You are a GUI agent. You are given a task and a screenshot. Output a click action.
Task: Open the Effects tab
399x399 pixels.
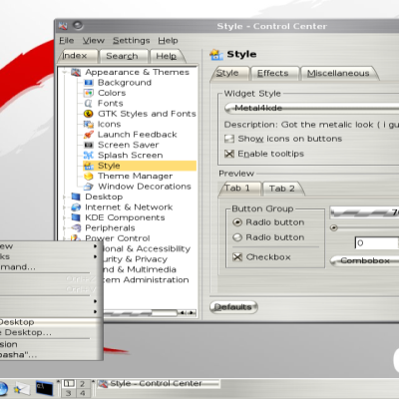(274, 74)
